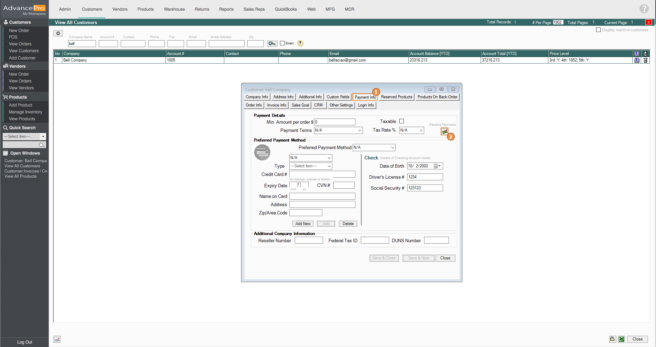Click the print icon at bottom right
Viewport: 656px width, 347px height.
coord(613,339)
